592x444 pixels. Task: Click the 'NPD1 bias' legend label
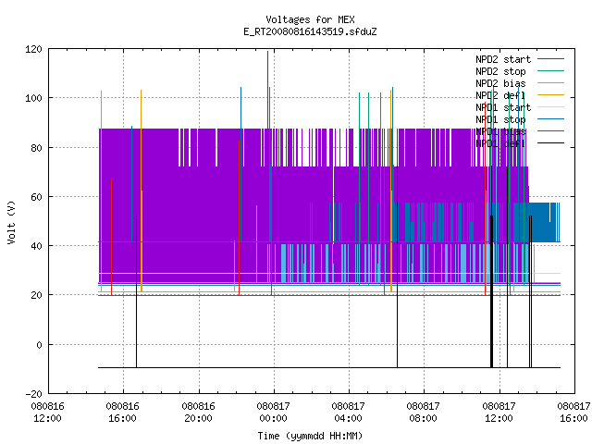[x=500, y=131]
